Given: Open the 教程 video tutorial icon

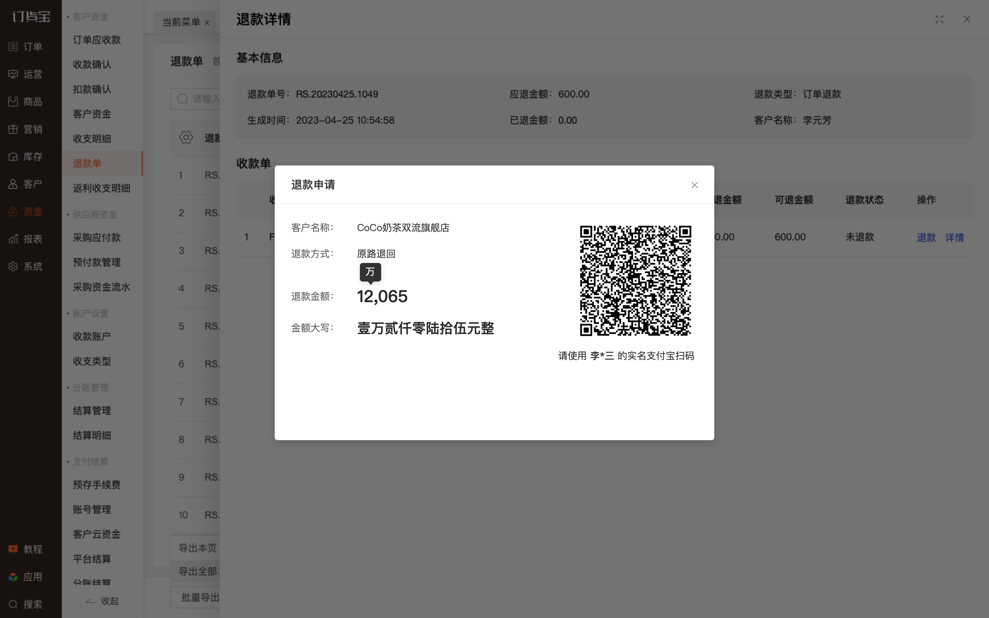Looking at the screenshot, I should [25, 549].
